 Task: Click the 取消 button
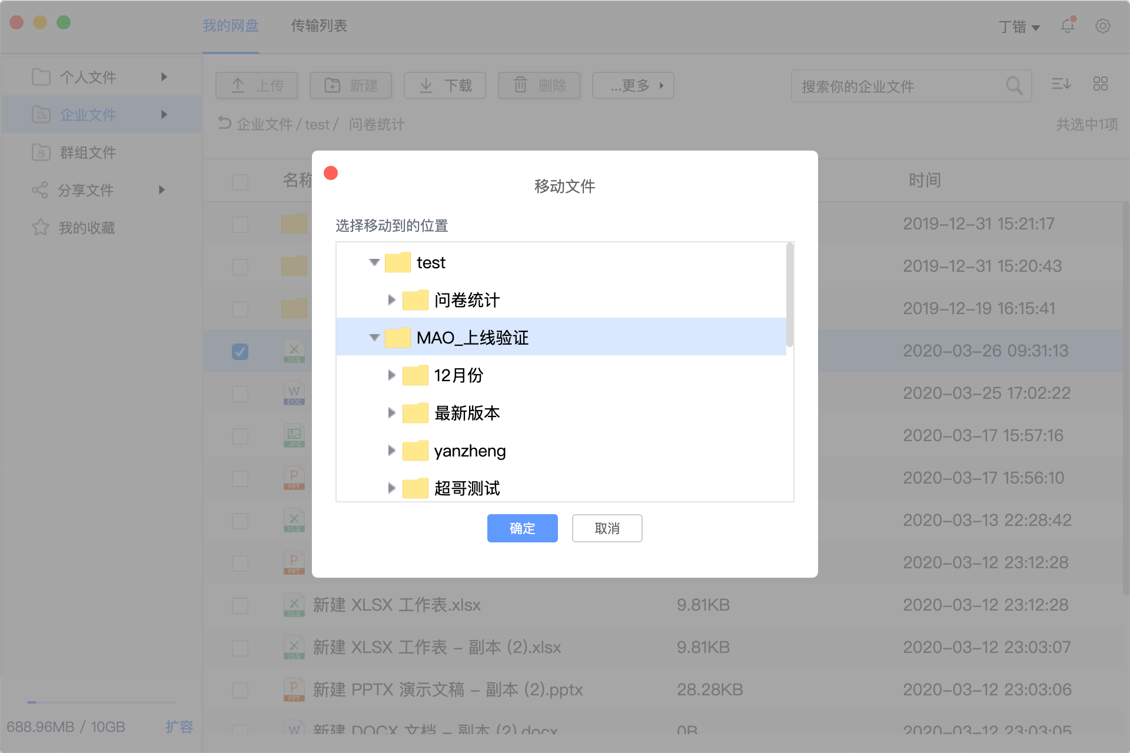coord(607,528)
